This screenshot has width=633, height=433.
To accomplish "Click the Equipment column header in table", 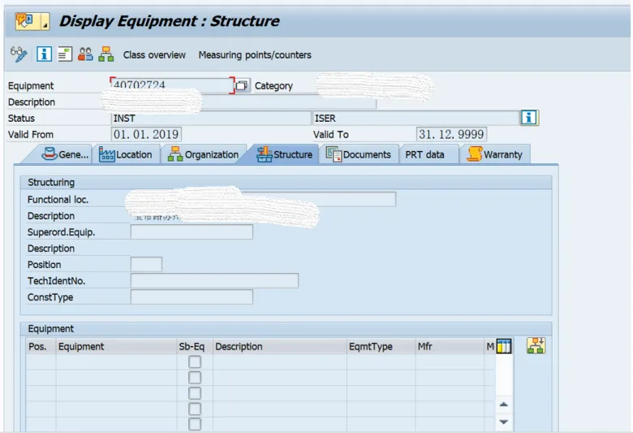I will pyautogui.click(x=116, y=346).
